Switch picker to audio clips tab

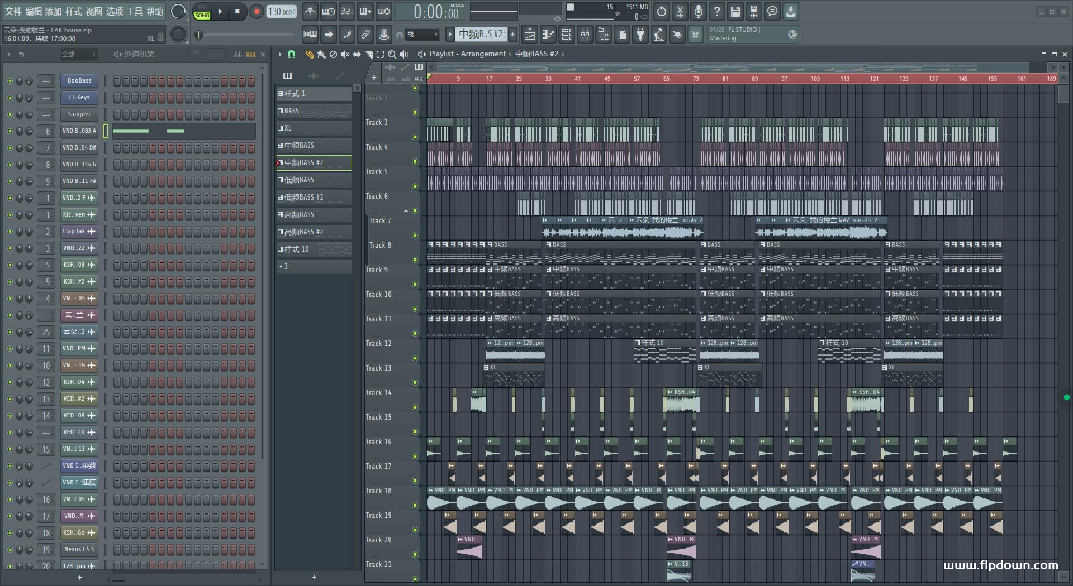pos(314,76)
